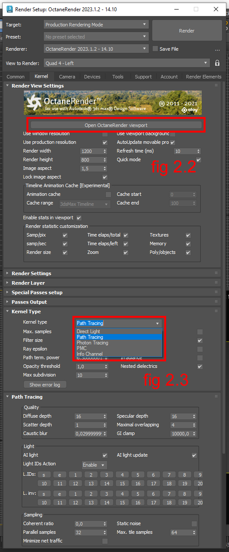
Task: Open the Cache range dropdown
Action: click(x=85, y=204)
